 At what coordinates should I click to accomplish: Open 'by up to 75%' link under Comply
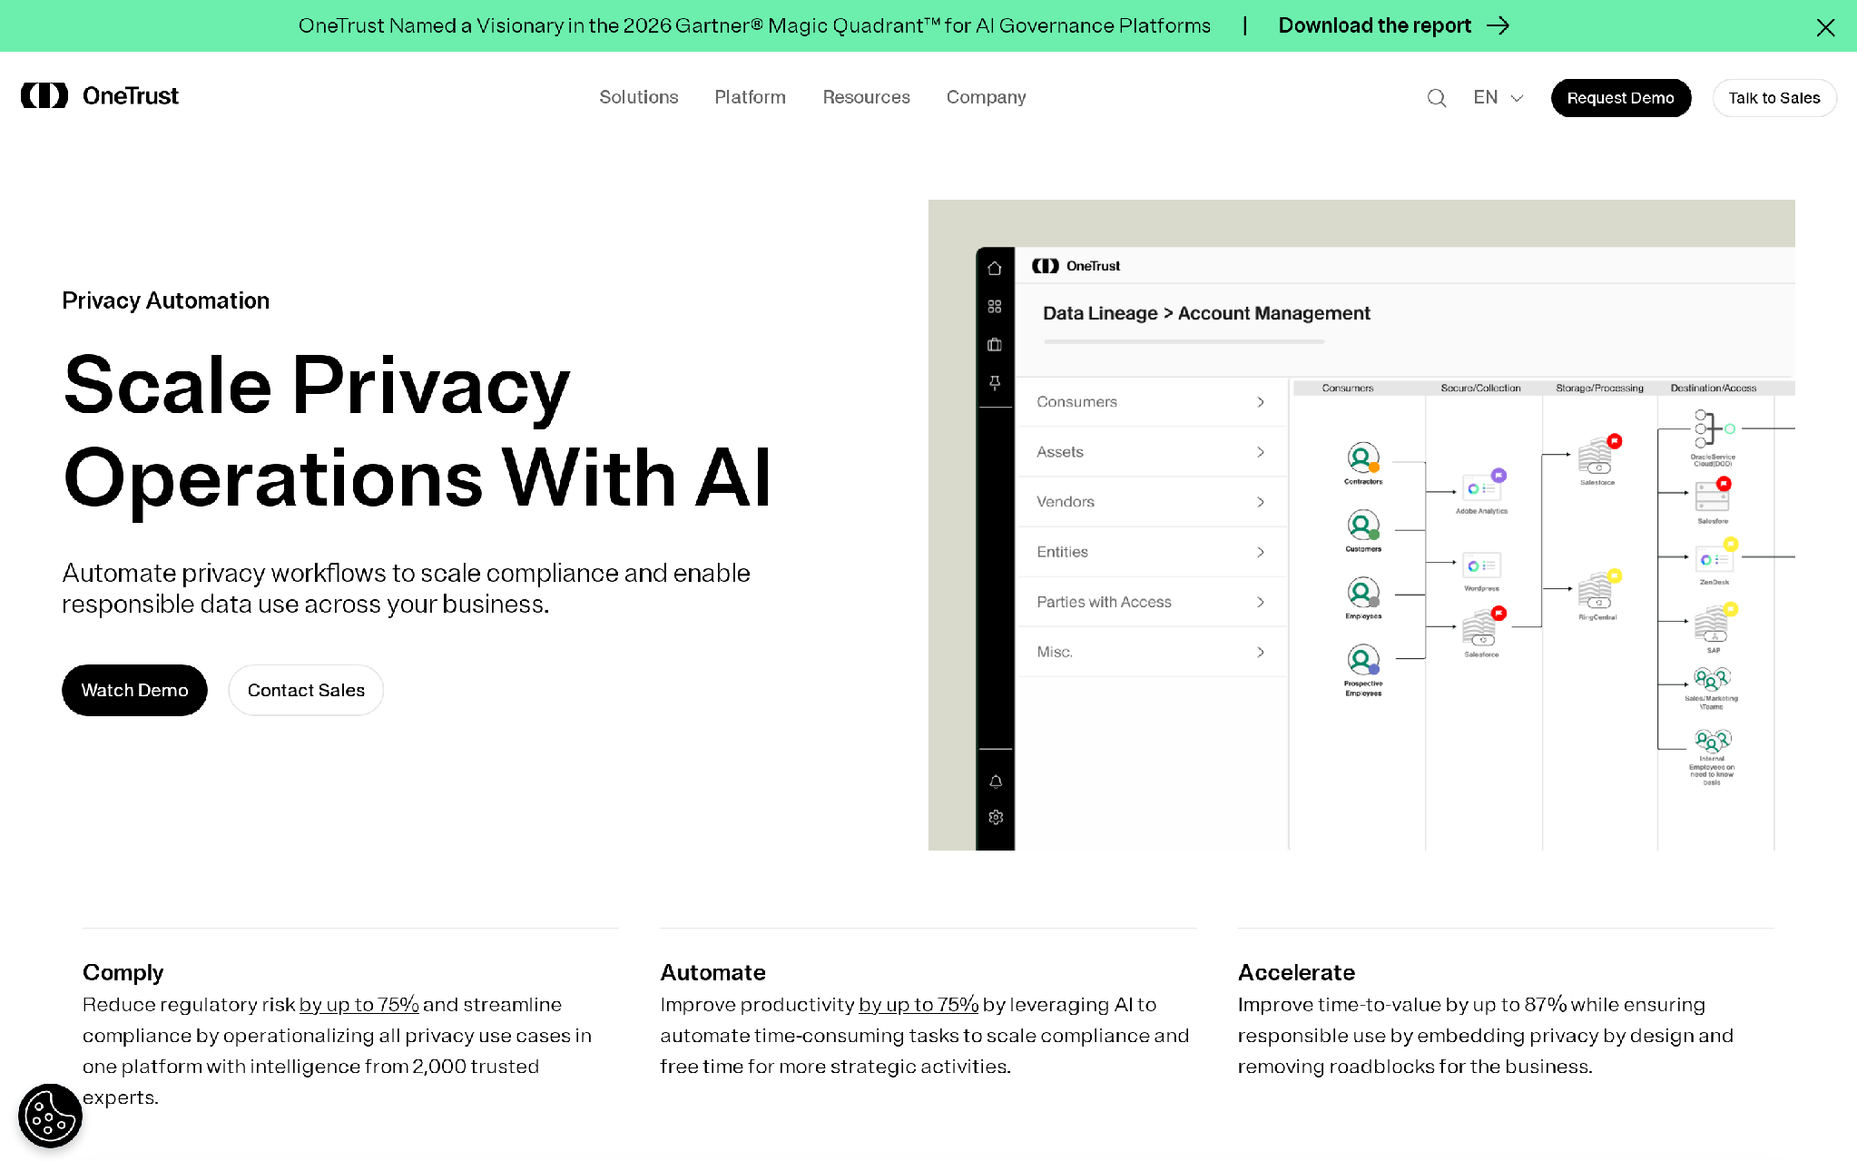click(359, 1005)
